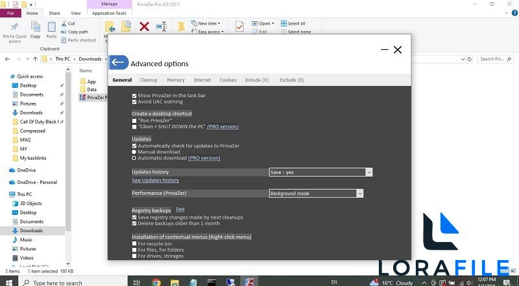The width and height of the screenshot is (519, 286).
Task: Open the notification center icon
Action: coord(507,282)
